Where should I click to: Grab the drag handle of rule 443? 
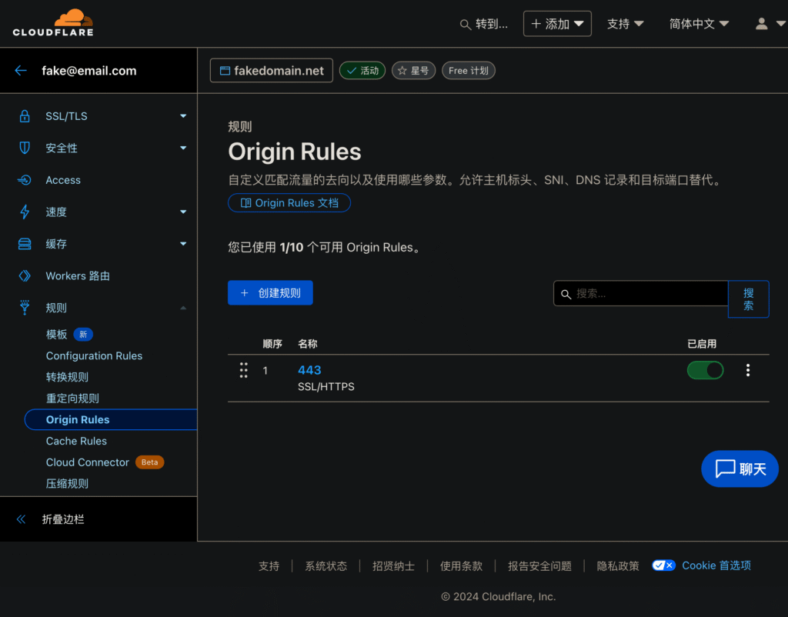click(x=243, y=371)
